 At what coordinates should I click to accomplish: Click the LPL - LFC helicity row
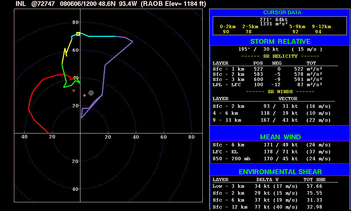[x=275, y=84]
